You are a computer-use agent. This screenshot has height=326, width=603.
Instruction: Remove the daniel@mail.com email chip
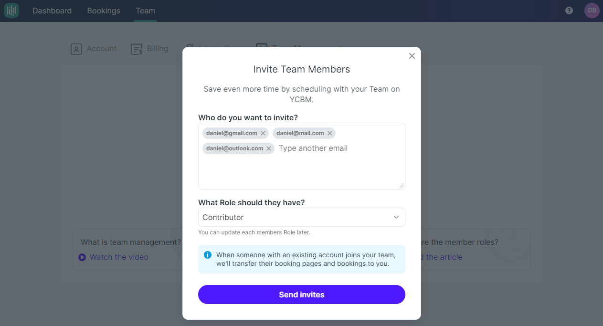click(329, 133)
